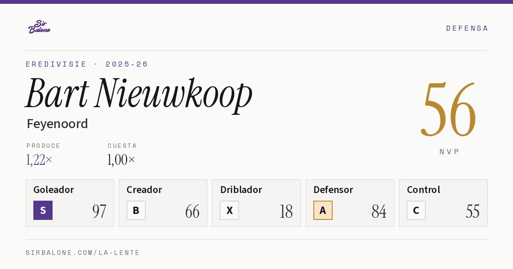Click the S grade badge for Goleador
Viewport: 513px width, 269px height.
click(43, 210)
